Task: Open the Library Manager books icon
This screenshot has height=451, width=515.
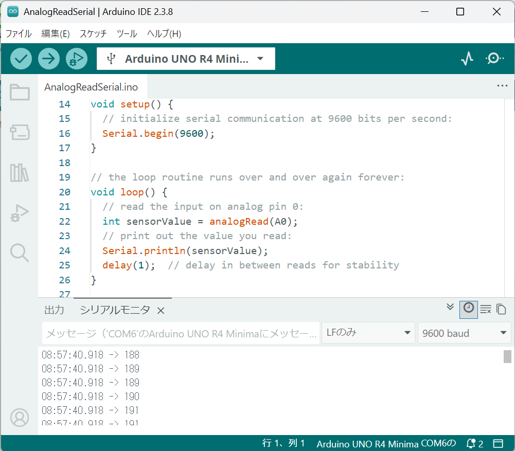Action: click(20, 173)
